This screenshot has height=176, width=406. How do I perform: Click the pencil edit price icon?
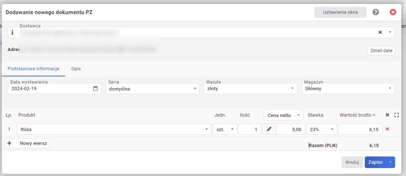(269, 129)
